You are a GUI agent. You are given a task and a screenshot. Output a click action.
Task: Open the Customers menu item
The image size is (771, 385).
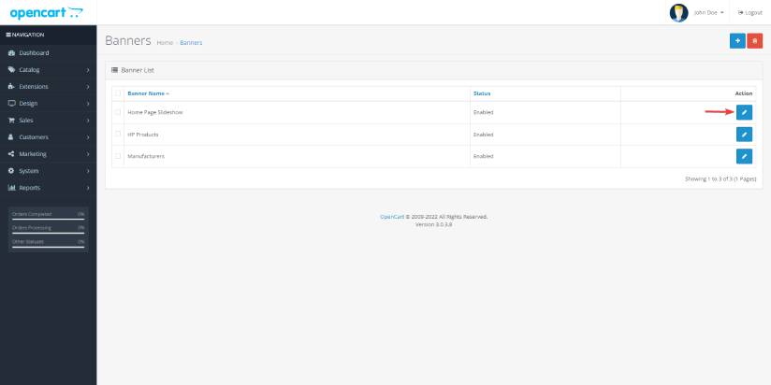pos(47,137)
